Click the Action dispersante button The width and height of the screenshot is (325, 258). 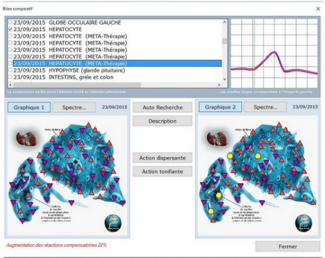point(162,158)
